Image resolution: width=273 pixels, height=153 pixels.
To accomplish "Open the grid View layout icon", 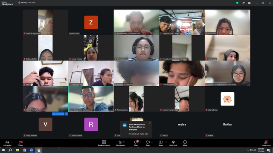I will [249, 3].
